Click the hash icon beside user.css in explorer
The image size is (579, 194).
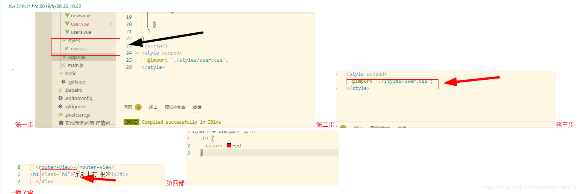[67, 49]
